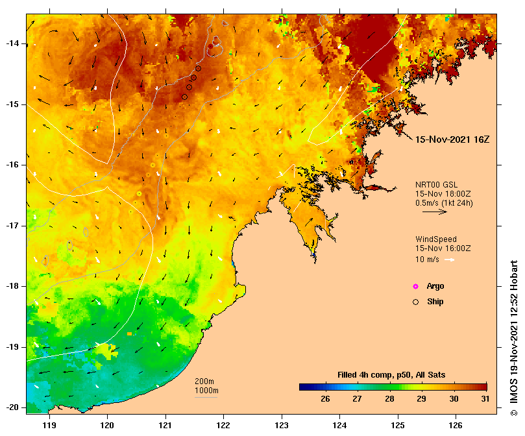Click the 'NRT00 GSL' label
The width and height of the screenshot is (525, 436).
pos(436,185)
